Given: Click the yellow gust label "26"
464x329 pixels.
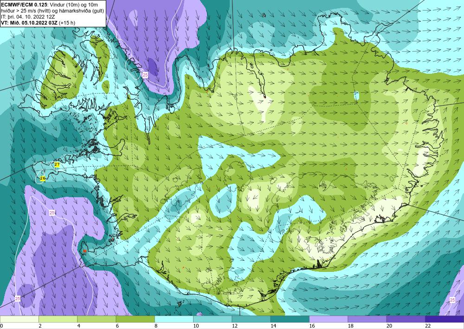Looking at the screenshot, I should [43, 178].
